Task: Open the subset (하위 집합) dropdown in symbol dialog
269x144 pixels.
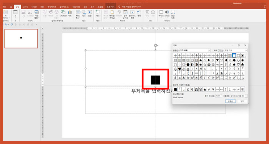Action: pos(236,50)
